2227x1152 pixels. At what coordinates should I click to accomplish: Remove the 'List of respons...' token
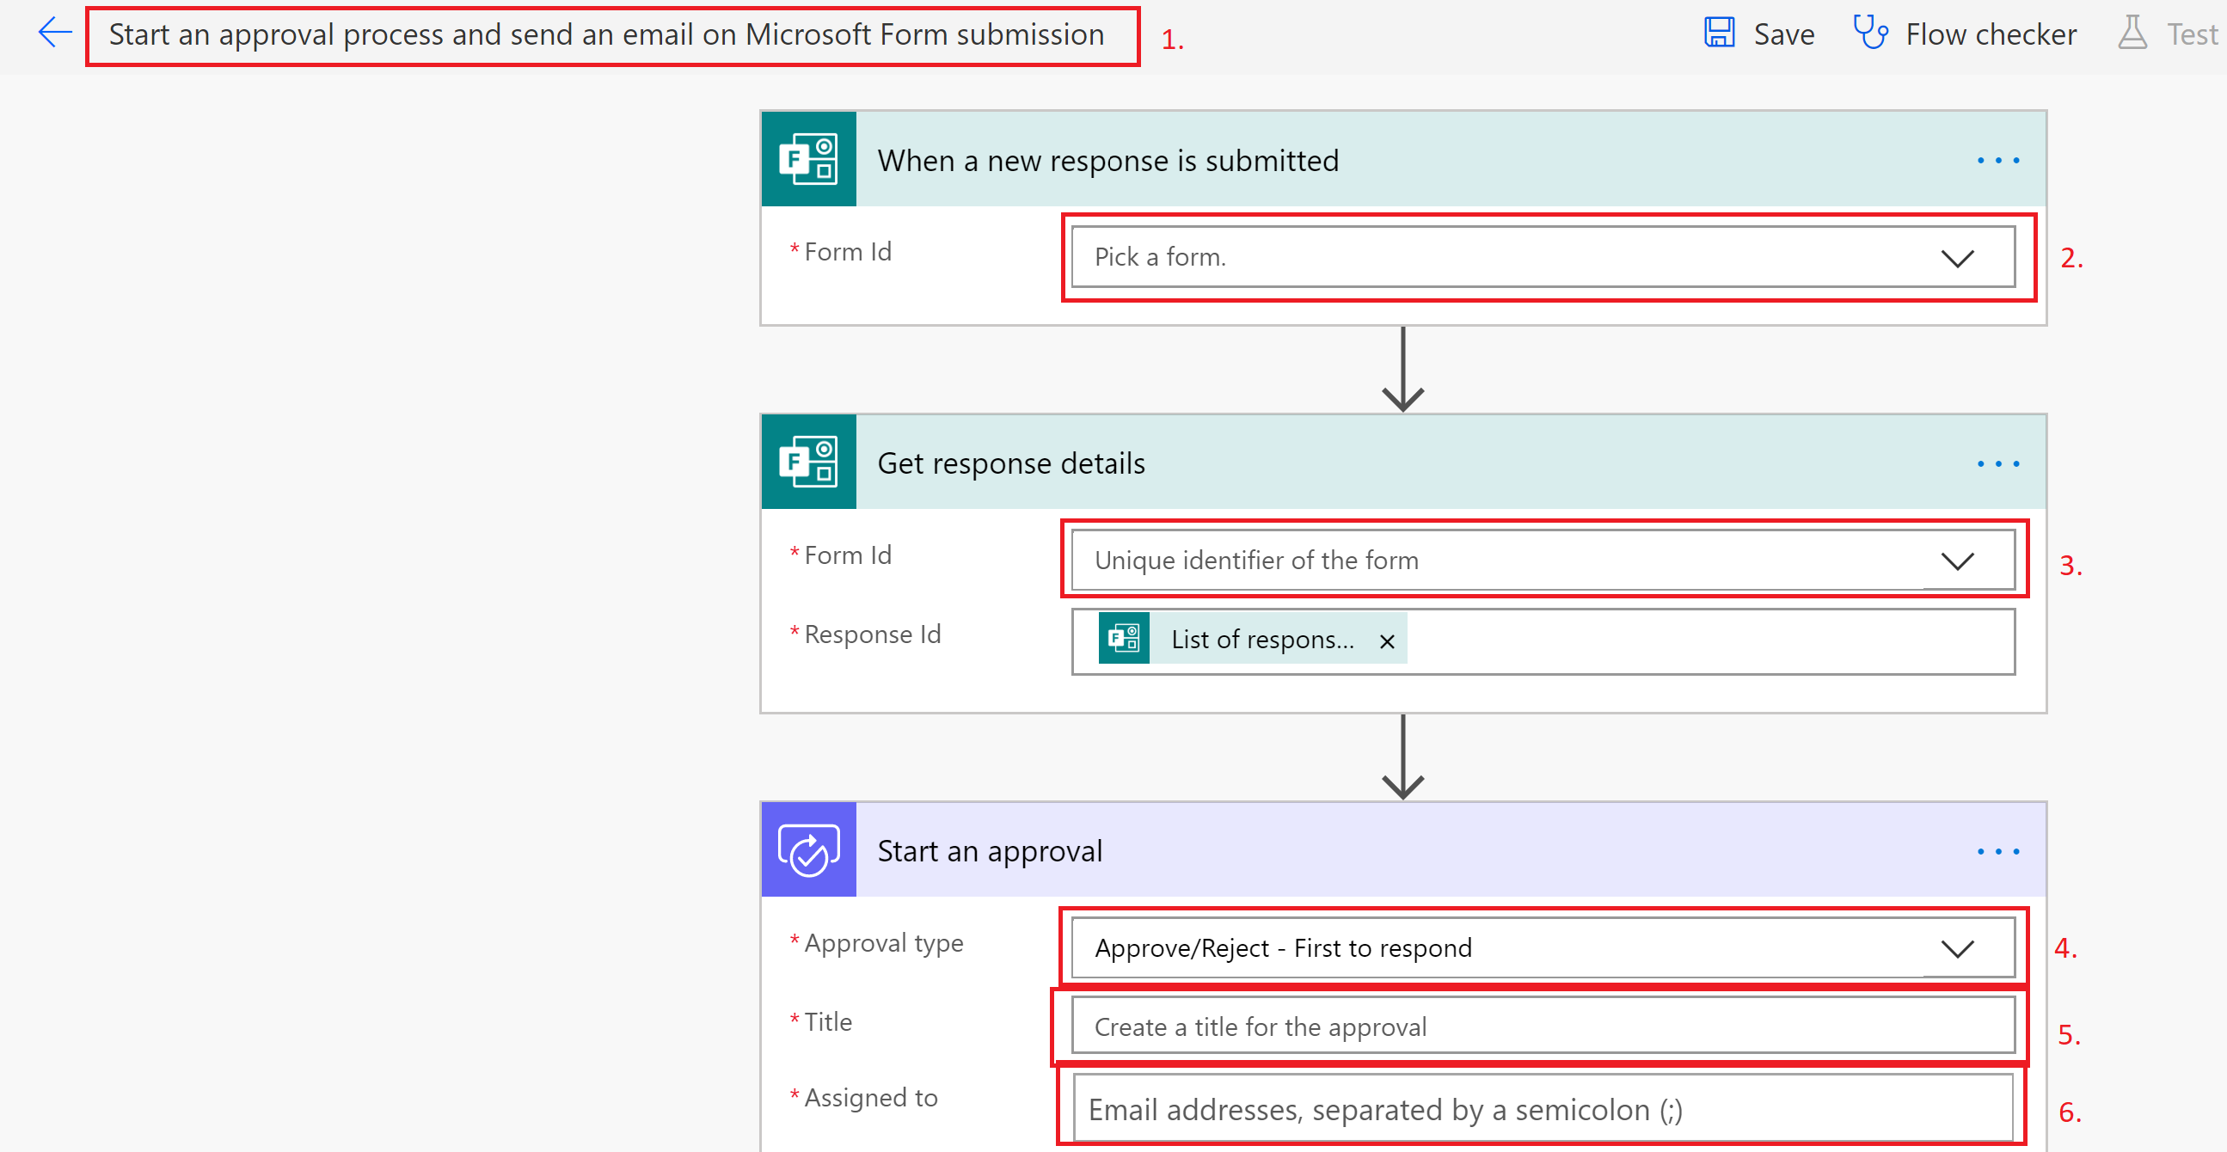pos(1387,641)
